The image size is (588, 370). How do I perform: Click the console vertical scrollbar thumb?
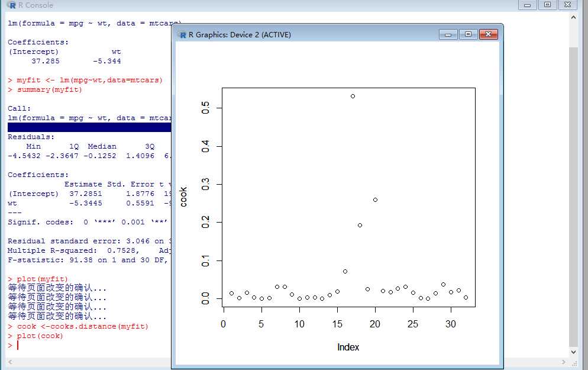pos(573,197)
